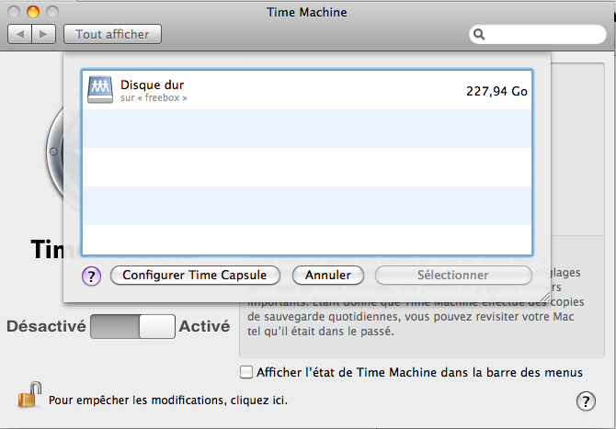This screenshot has width=616, height=429.
Task: Open Configurer Time Capsule
Action: [x=194, y=275]
